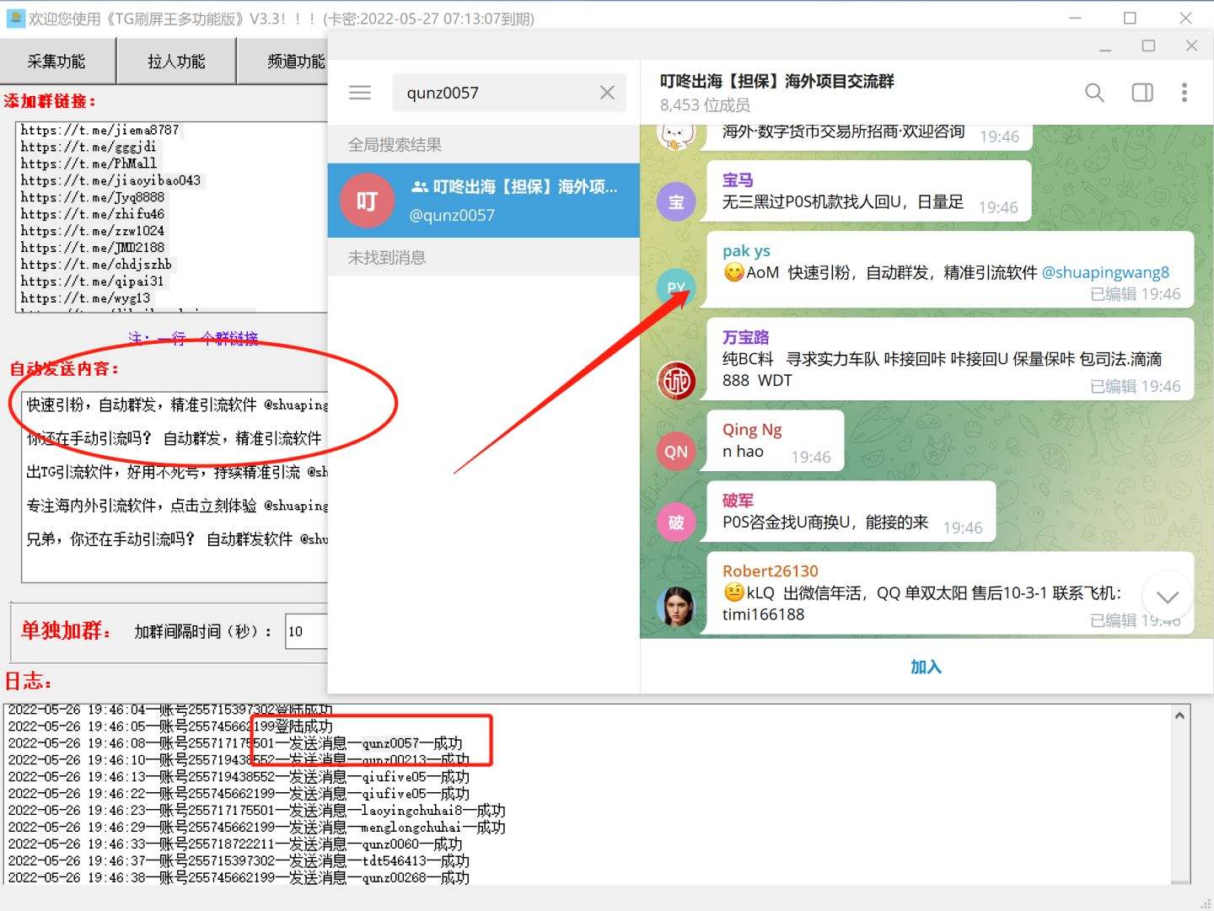Click the sender name pak ys
The height and width of the screenshot is (911, 1214).
(x=746, y=250)
